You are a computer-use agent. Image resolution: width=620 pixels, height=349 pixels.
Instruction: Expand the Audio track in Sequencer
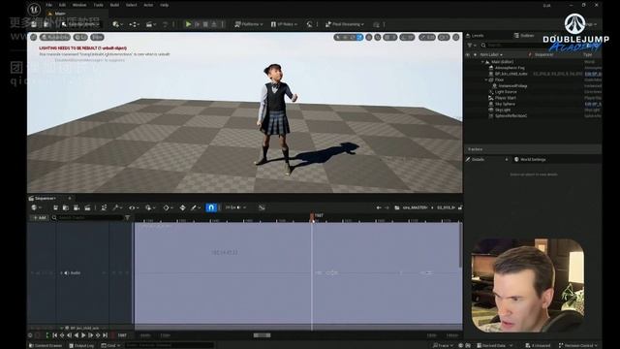(61, 273)
